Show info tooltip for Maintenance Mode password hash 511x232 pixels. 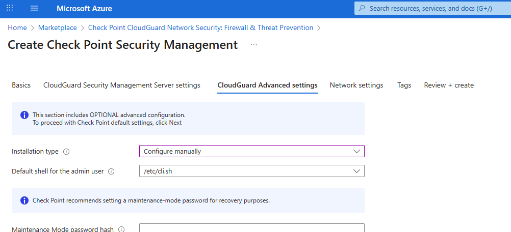click(x=121, y=229)
